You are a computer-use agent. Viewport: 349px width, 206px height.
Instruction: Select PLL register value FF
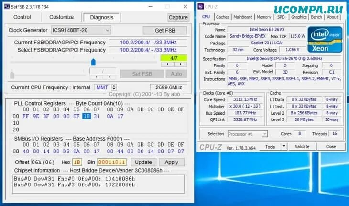(26, 116)
